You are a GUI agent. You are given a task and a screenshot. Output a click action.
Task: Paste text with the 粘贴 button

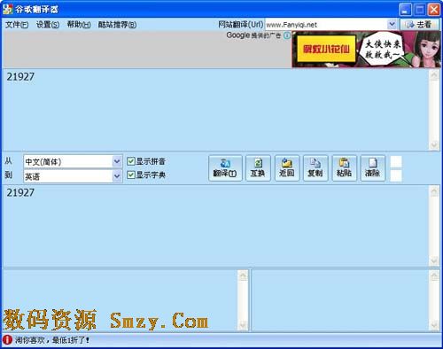pos(344,168)
